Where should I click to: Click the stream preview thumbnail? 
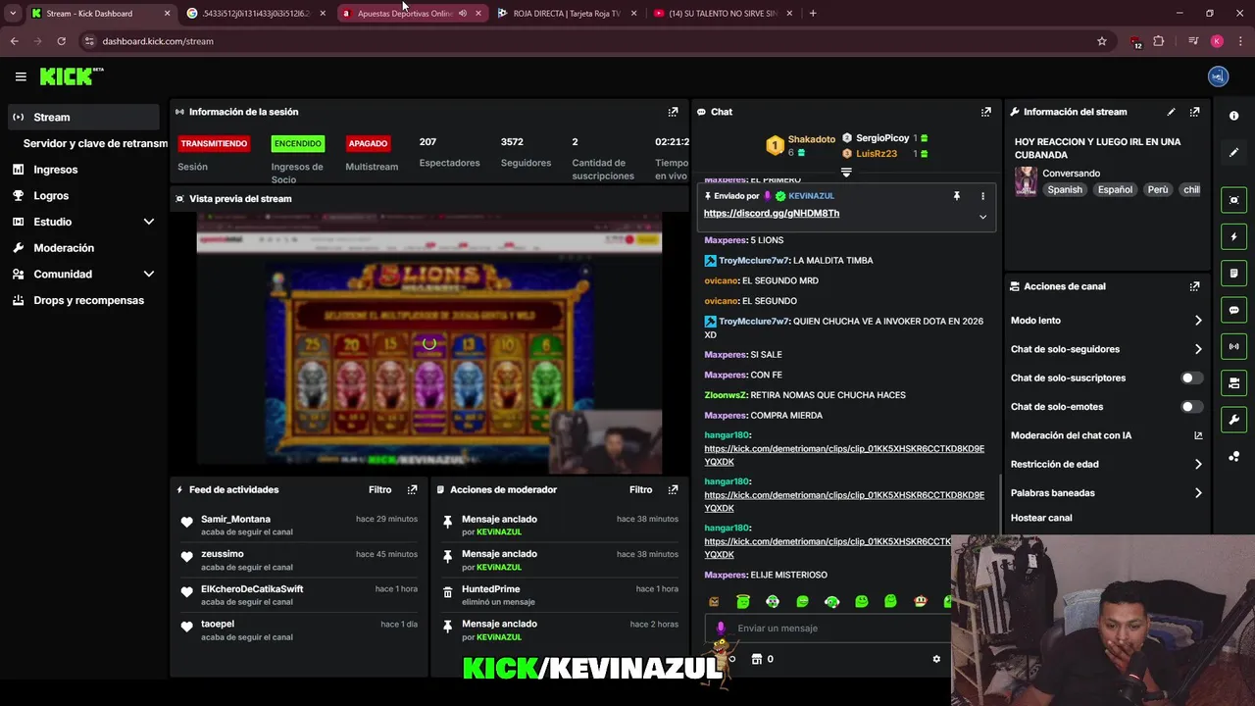[x=428, y=342]
